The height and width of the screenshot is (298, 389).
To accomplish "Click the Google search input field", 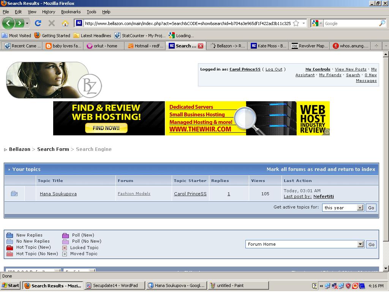I will coord(349,23).
